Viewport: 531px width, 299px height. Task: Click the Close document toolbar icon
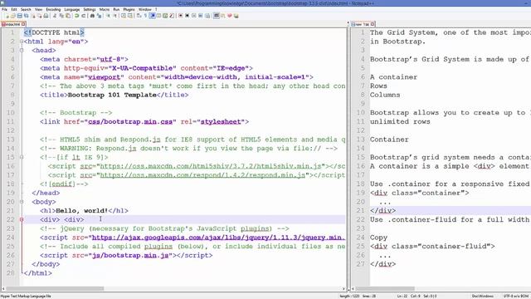33,16
